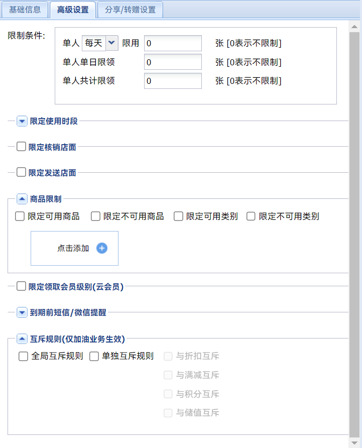
Task: Enable 限定领取会员级别(云会员) checkbox
Action: [21, 286]
